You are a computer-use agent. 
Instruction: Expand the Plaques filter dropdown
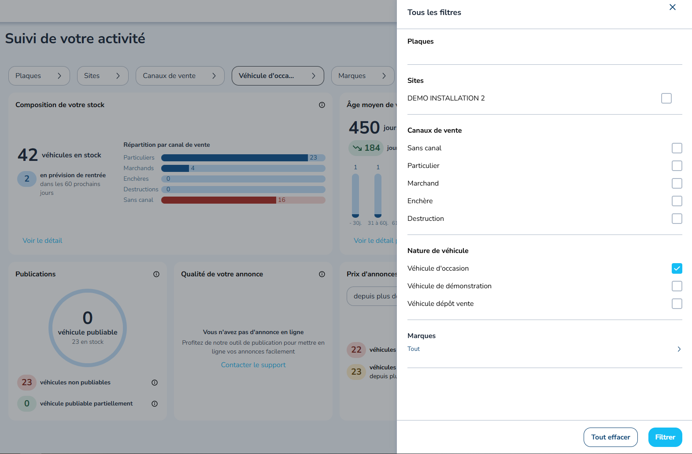click(39, 76)
